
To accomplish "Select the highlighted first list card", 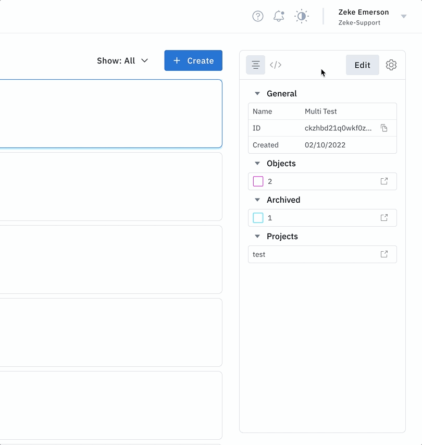I will pos(111,114).
